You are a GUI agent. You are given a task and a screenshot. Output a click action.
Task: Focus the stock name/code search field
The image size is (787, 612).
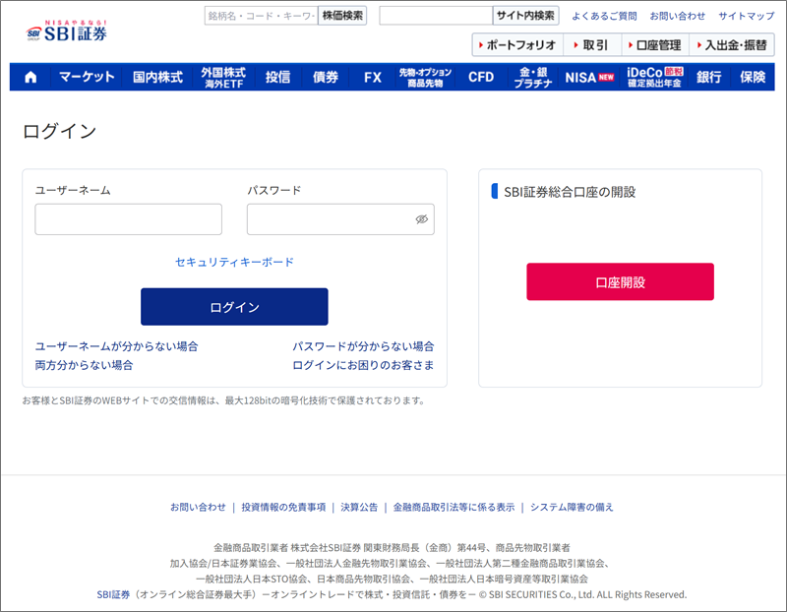pyautogui.click(x=262, y=16)
